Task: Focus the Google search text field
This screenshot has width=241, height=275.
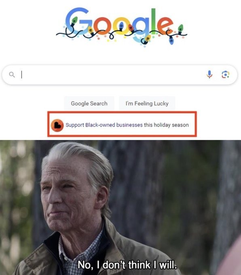Action: click(112, 75)
